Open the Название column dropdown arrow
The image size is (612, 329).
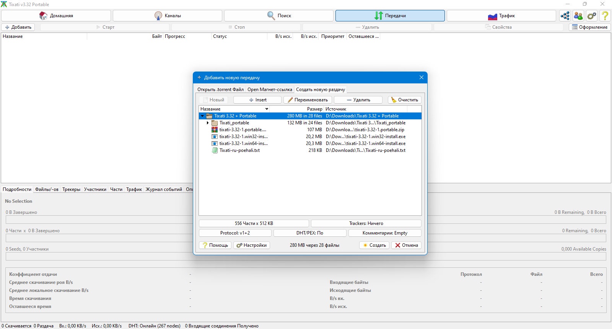(267, 109)
